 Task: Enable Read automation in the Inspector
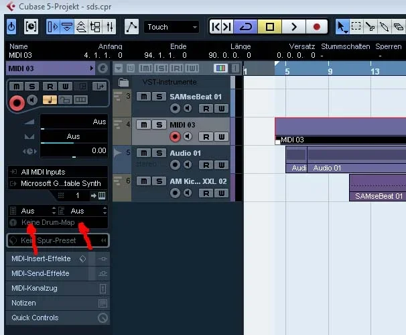pyautogui.click(x=50, y=87)
